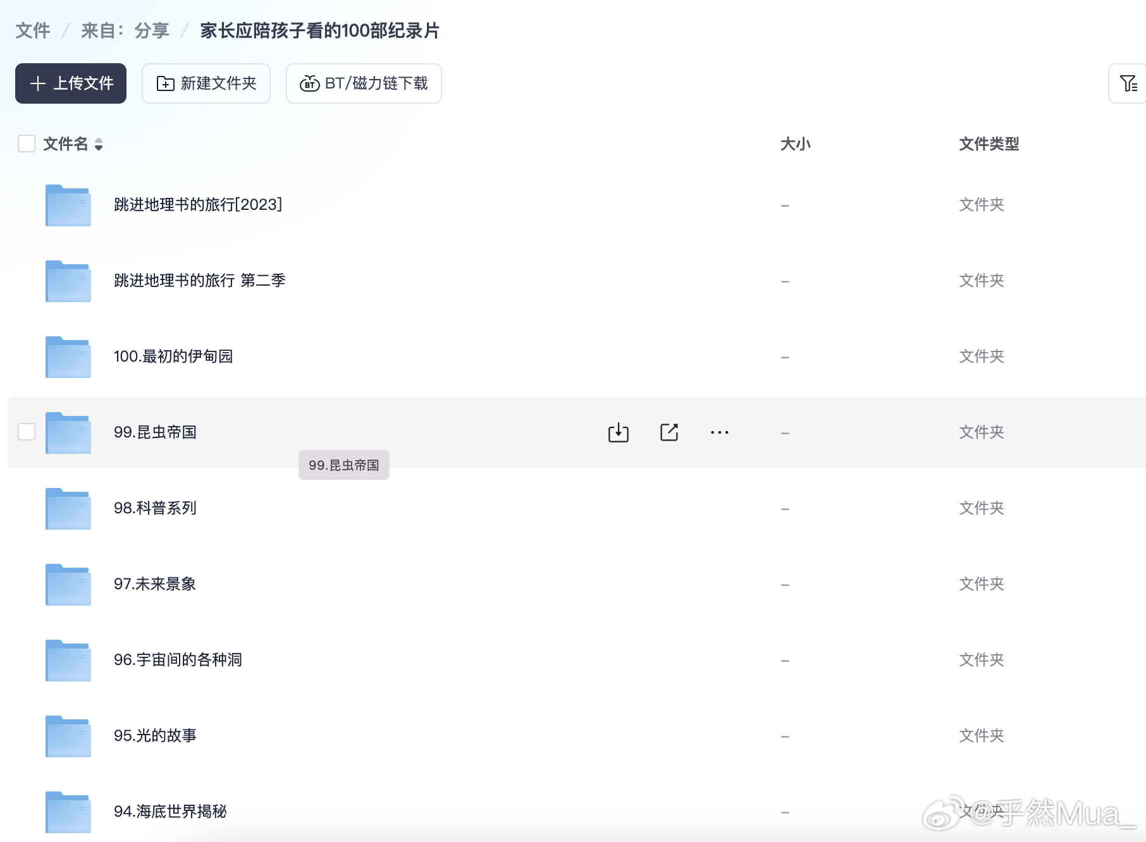Screen dimensions: 1146x842
Task: Select the name 跳进地理书的旅行[2023]
Action: (x=198, y=205)
